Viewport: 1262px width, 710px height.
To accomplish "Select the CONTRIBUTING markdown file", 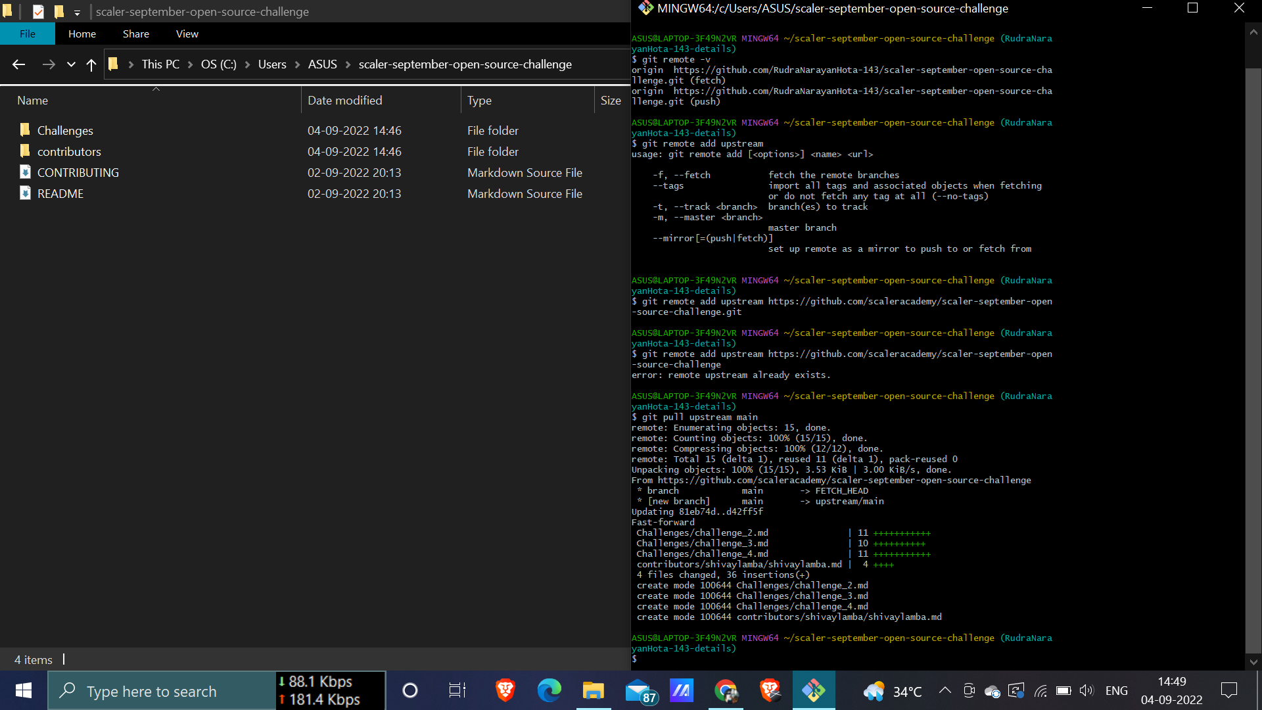I will (78, 172).
